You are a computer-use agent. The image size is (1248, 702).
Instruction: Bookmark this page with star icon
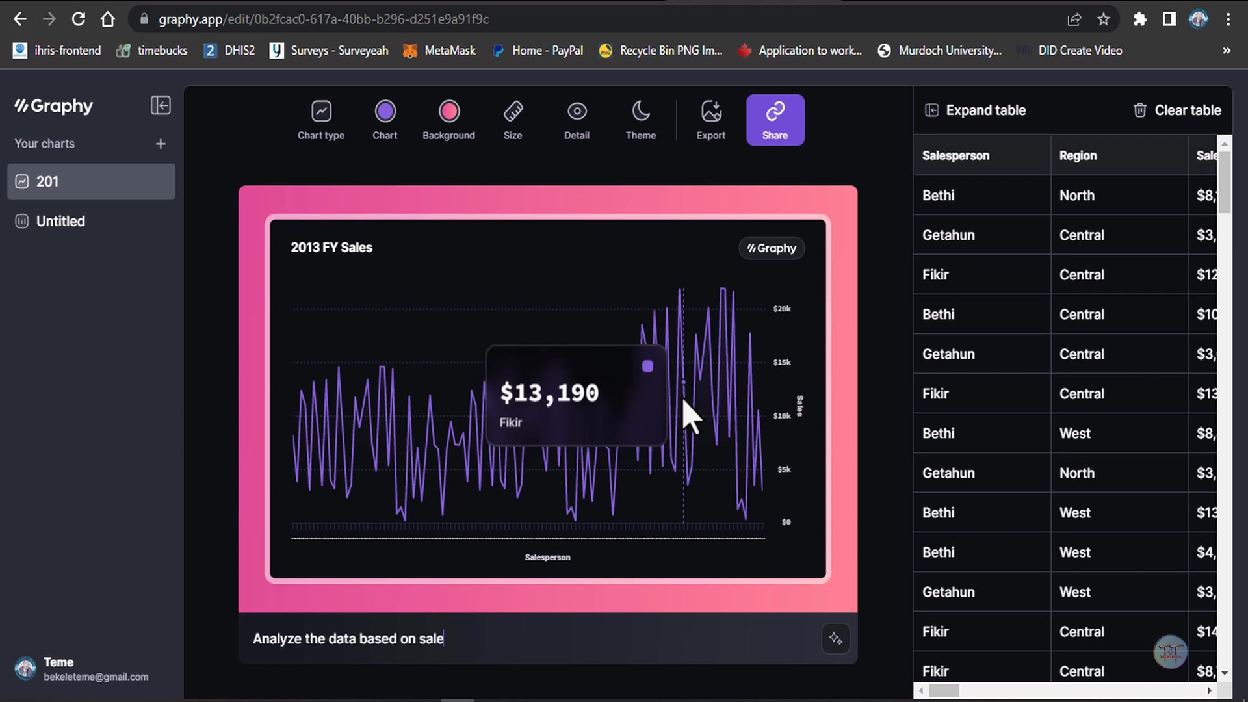1103,19
